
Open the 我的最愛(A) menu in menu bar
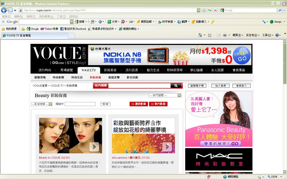pyautogui.click(x=46, y=17)
